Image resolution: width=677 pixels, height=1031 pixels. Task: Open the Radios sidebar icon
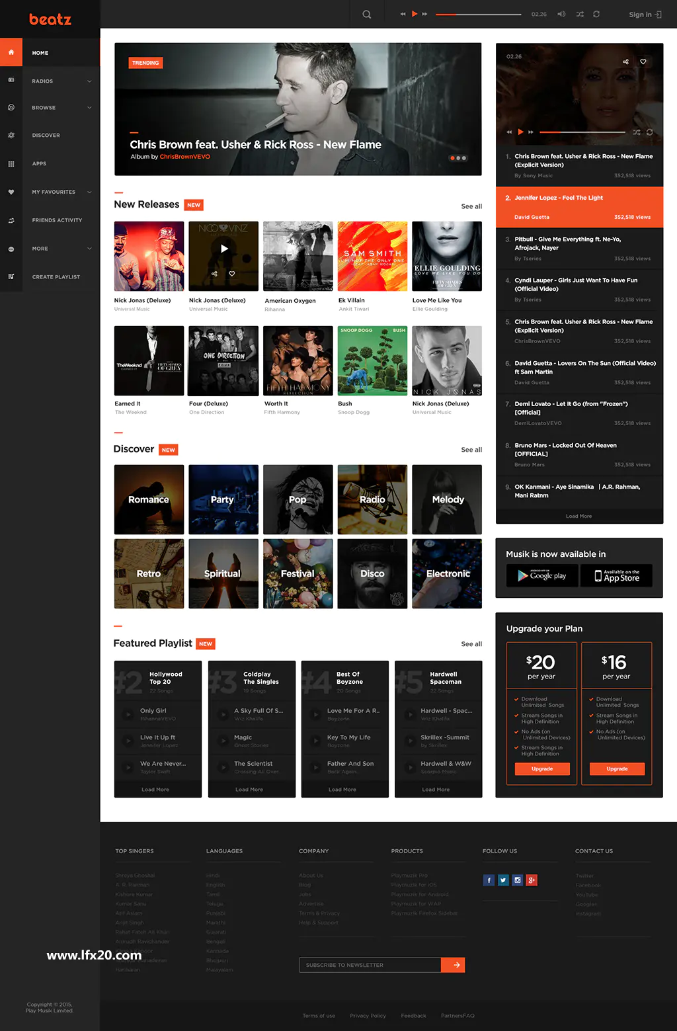pyautogui.click(x=11, y=80)
